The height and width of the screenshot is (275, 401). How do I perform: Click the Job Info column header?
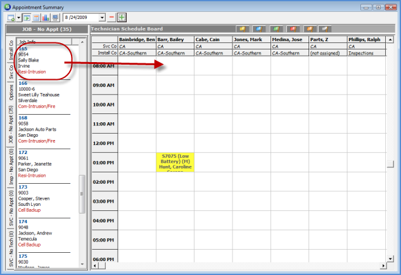pos(44,42)
